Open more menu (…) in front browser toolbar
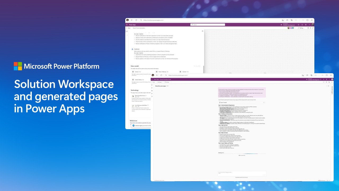 (315, 75)
